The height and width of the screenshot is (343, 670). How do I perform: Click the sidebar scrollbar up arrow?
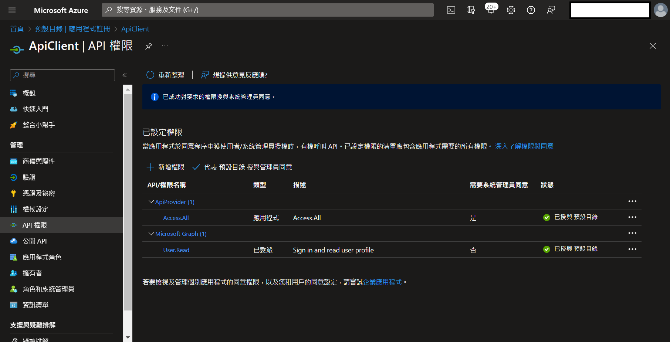[128, 89]
